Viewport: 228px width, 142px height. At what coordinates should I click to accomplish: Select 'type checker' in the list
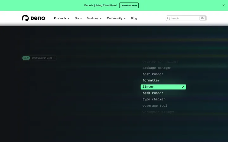[154, 99]
